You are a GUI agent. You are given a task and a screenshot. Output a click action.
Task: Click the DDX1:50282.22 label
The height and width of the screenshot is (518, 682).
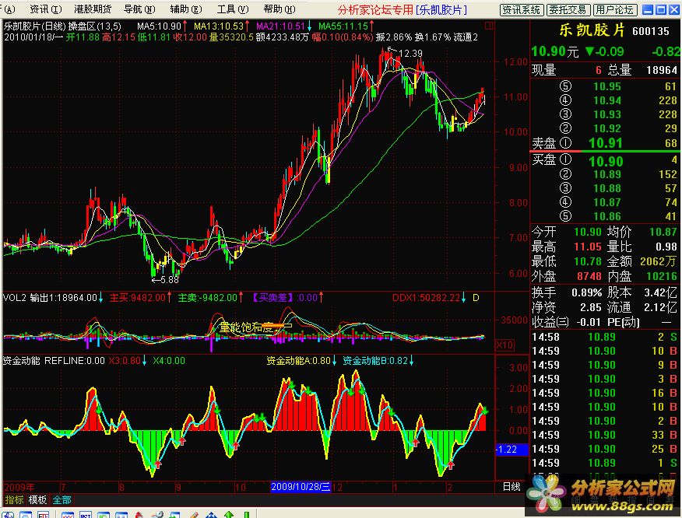click(429, 298)
